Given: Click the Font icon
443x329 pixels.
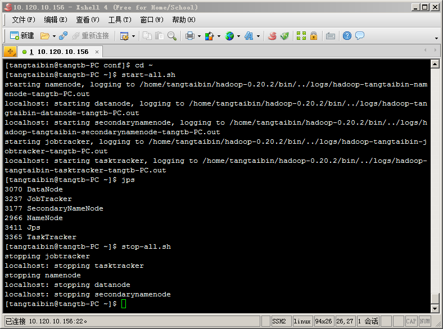Looking at the screenshot, I should pos(249,36).
